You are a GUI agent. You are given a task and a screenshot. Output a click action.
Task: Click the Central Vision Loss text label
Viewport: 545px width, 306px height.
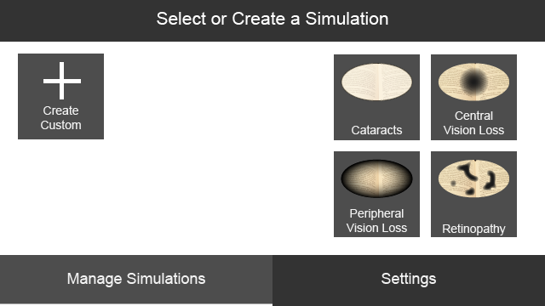pos(473,122)
